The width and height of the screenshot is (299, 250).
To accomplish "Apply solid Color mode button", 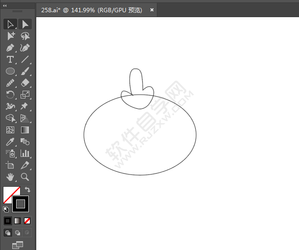I will click(x=8, y=221).
